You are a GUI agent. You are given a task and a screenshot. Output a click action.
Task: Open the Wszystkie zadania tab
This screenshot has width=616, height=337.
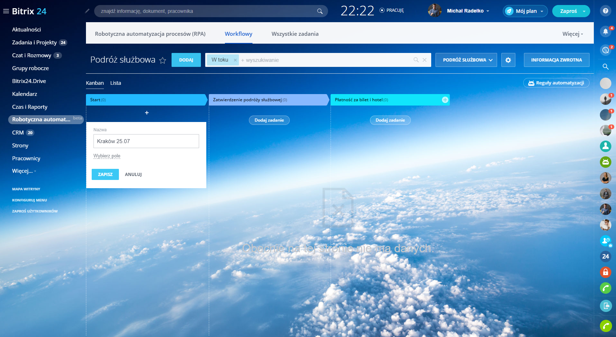coord(295,34)
